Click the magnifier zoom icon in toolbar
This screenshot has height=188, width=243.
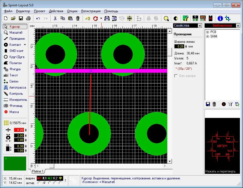(x=166, y=18)
